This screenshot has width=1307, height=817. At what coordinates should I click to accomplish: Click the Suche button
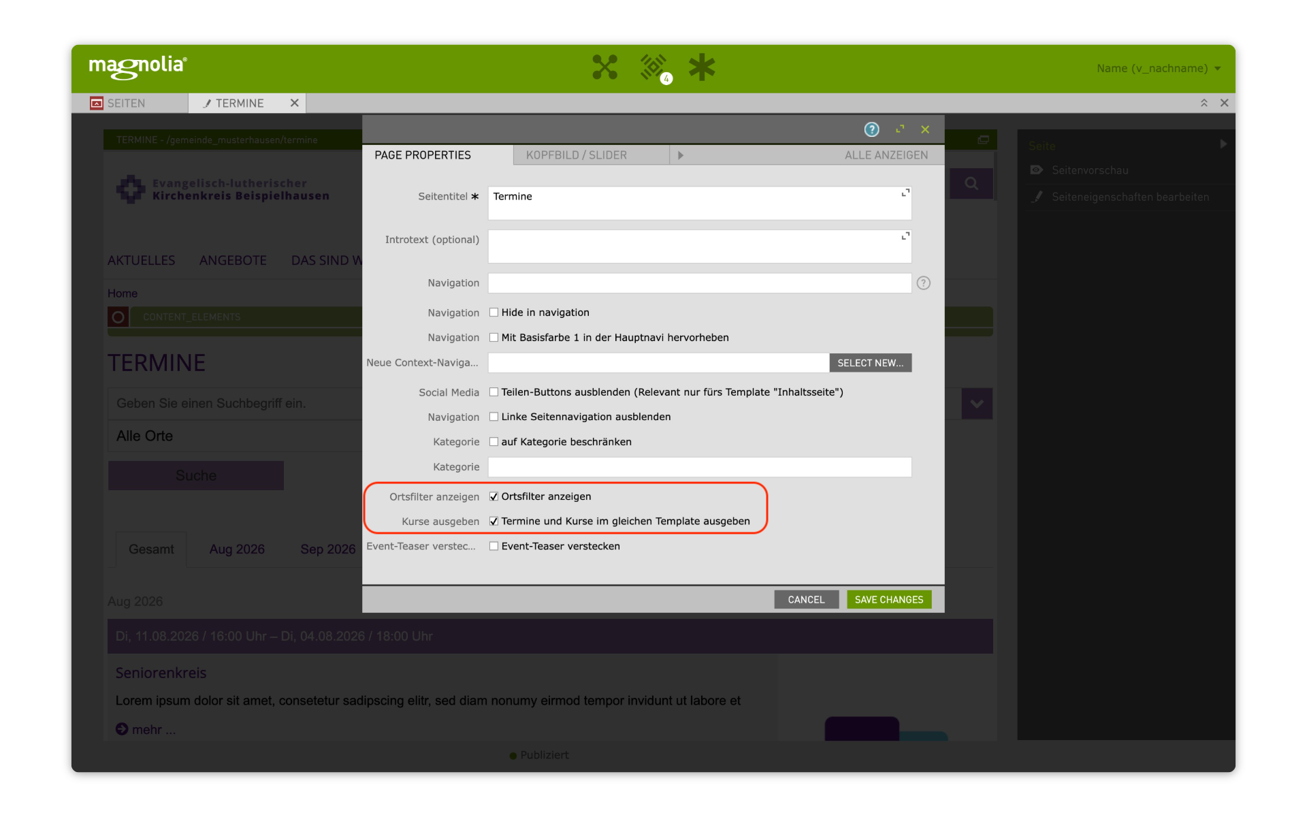(x=196, y=476)
